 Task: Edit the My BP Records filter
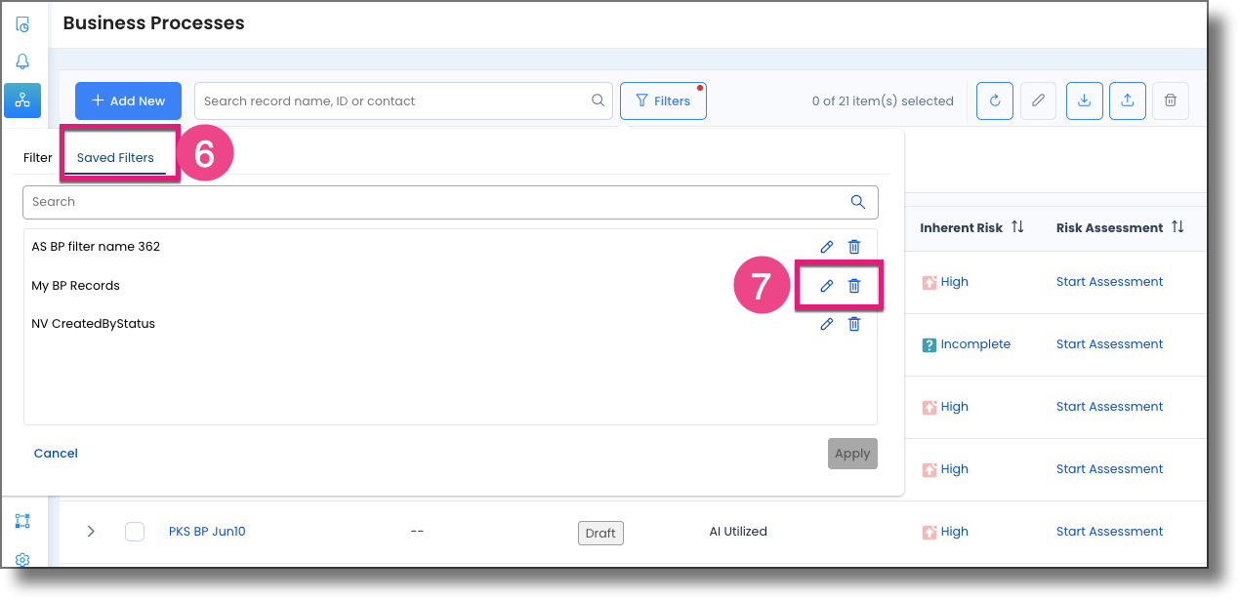coord(827,286)
